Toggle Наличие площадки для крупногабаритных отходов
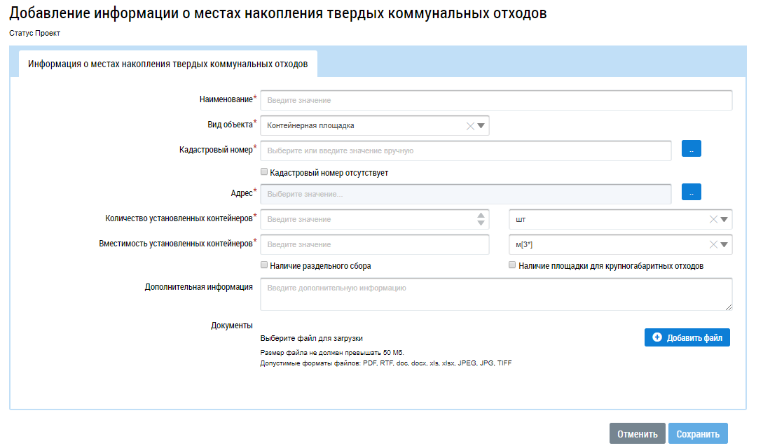 point(512,265)
